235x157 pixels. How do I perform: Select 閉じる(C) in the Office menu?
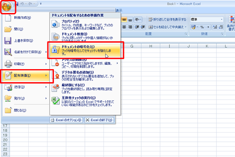coord(26,110)
